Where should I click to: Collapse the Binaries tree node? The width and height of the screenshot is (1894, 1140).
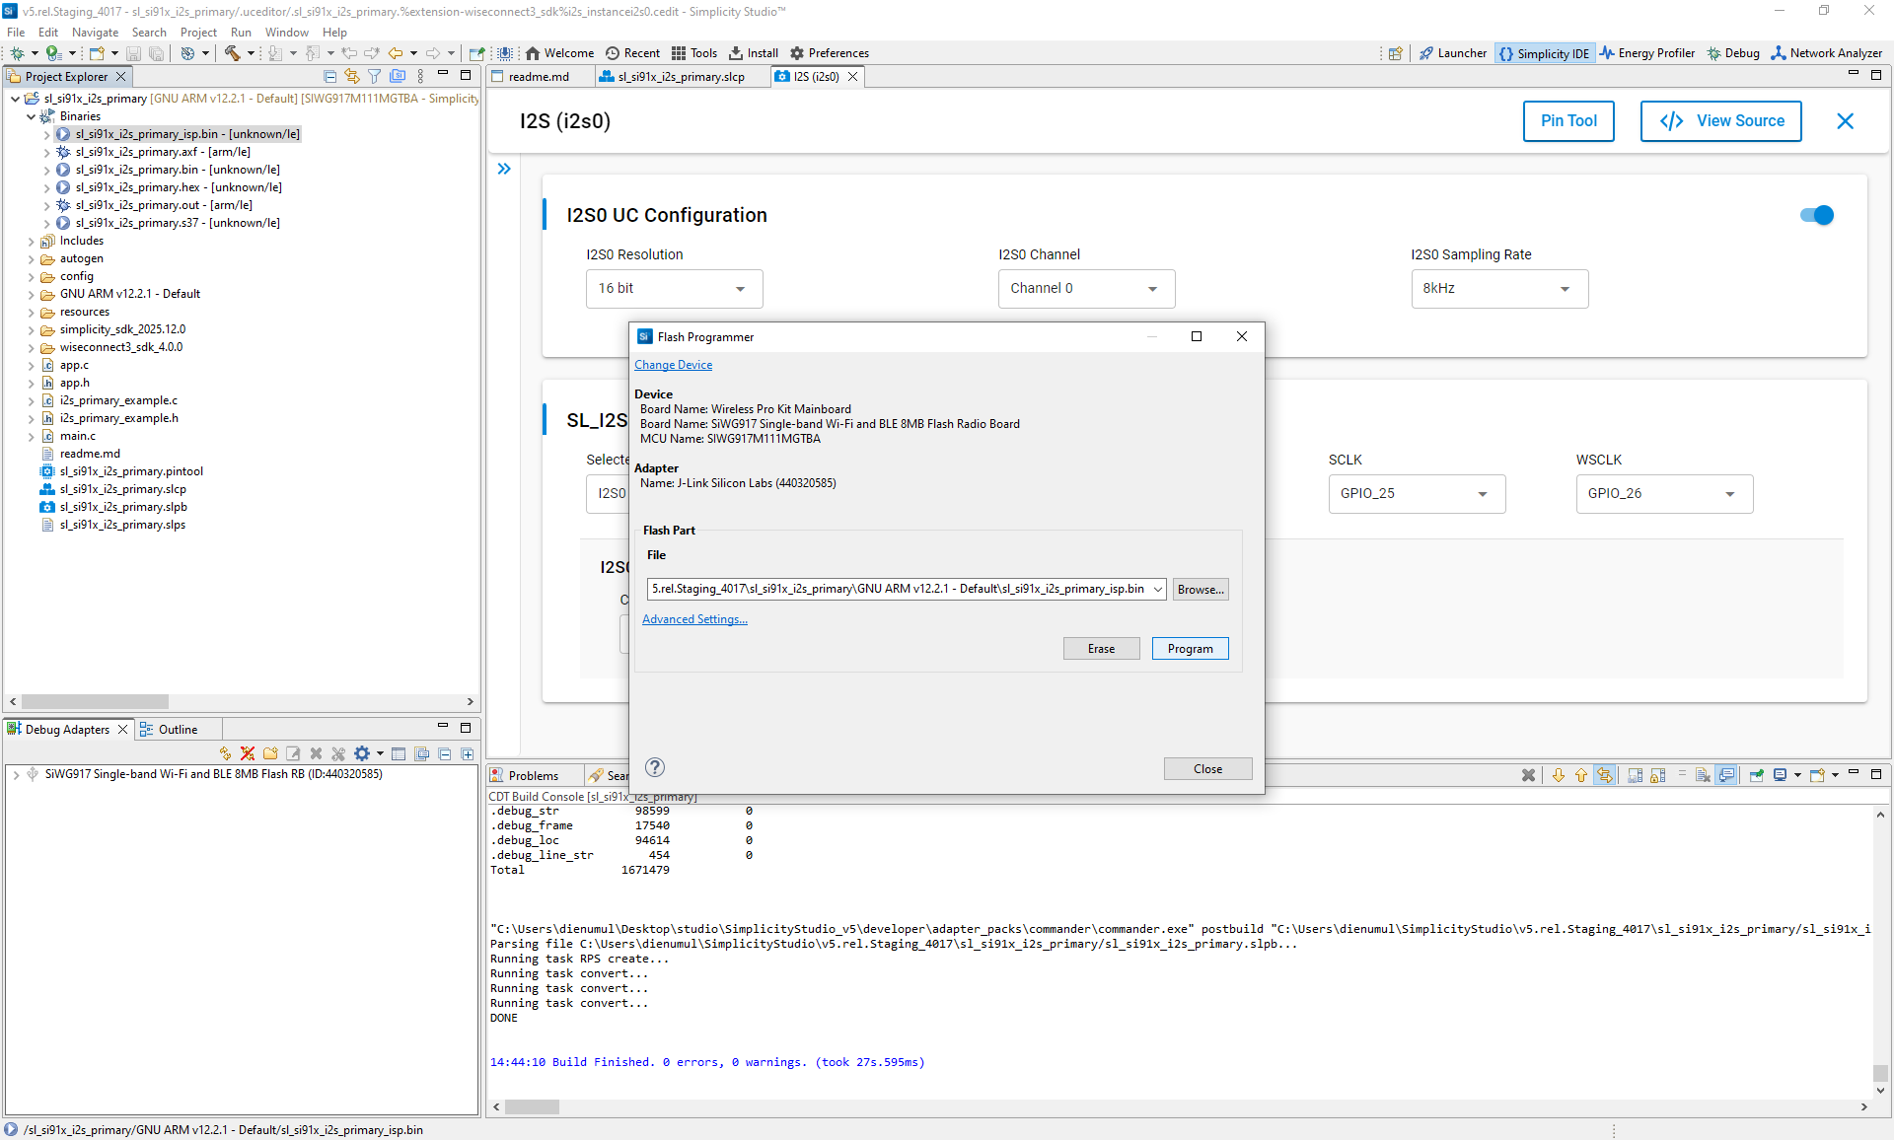(33, 115)
